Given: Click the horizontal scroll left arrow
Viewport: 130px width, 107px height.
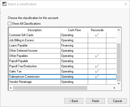Looking at the screenshot, I should click(11, 88).
